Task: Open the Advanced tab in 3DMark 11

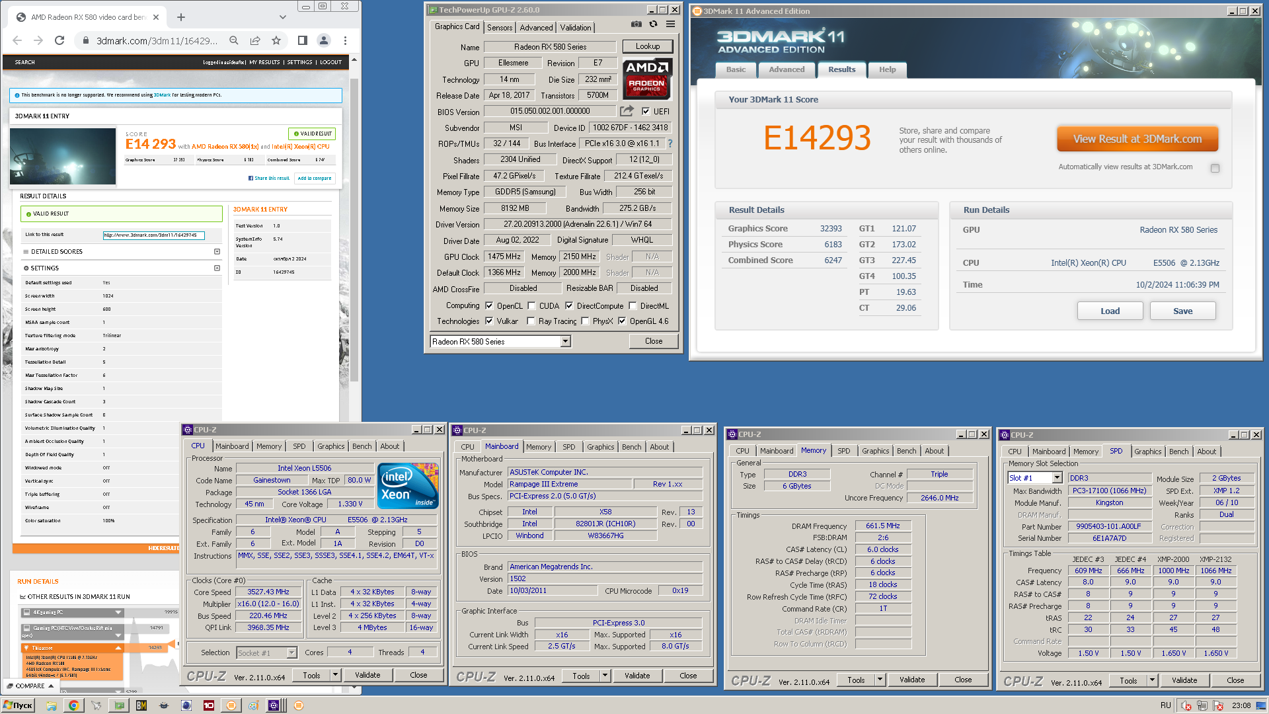Action: [x=787, y=69]
